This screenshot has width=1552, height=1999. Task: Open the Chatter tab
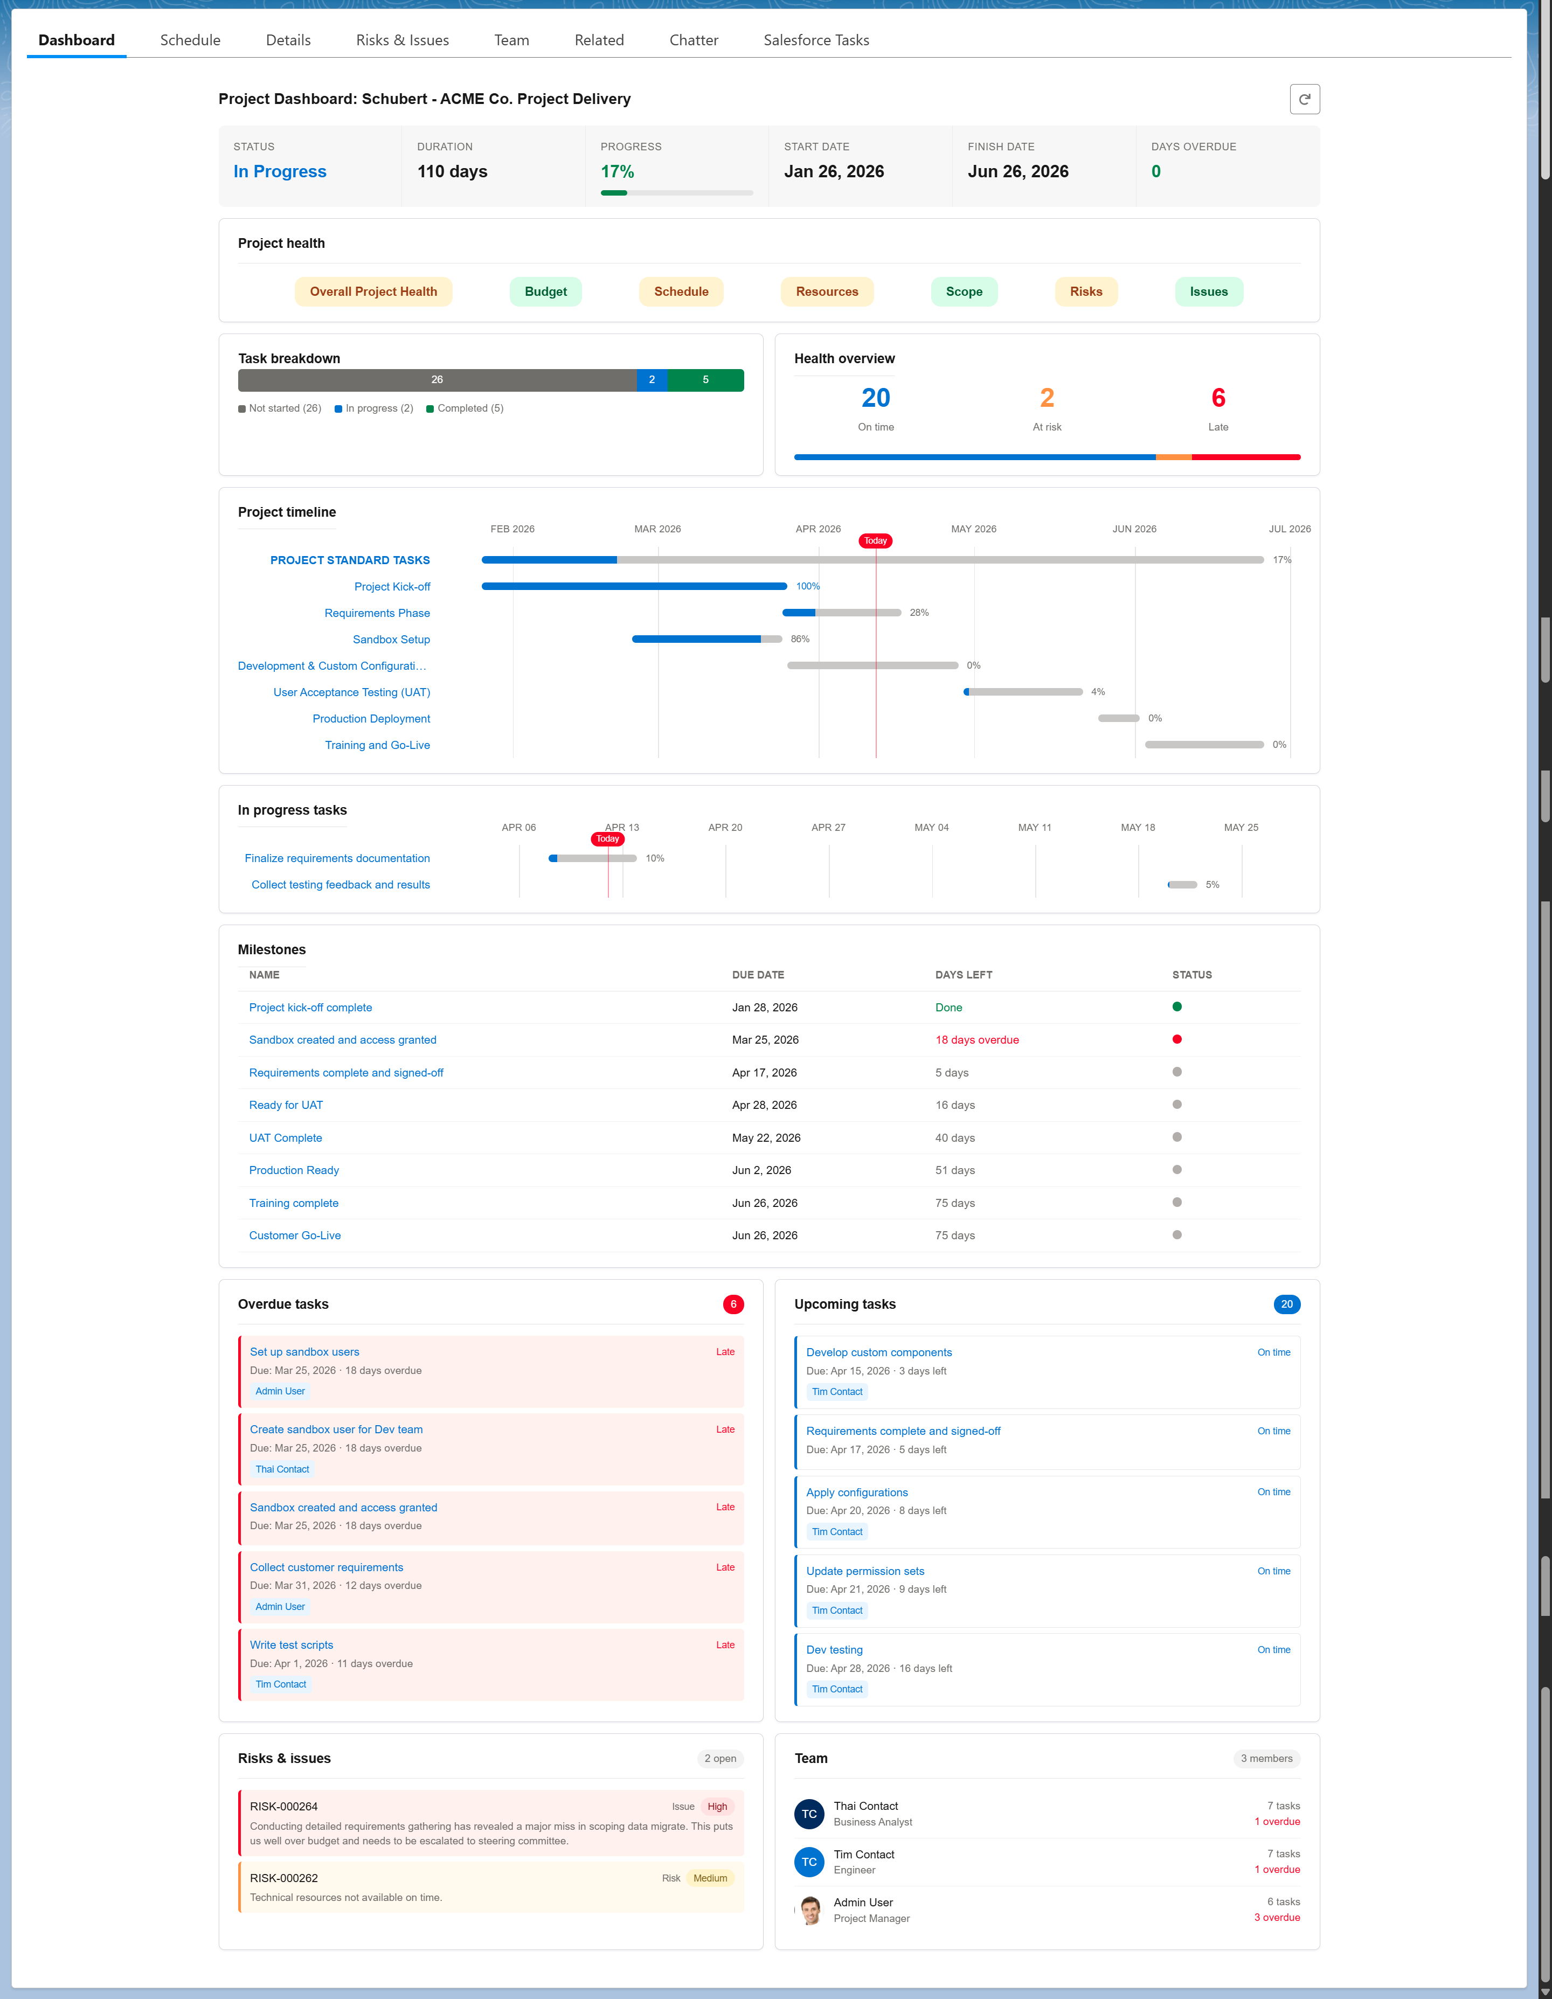[694, 40]
